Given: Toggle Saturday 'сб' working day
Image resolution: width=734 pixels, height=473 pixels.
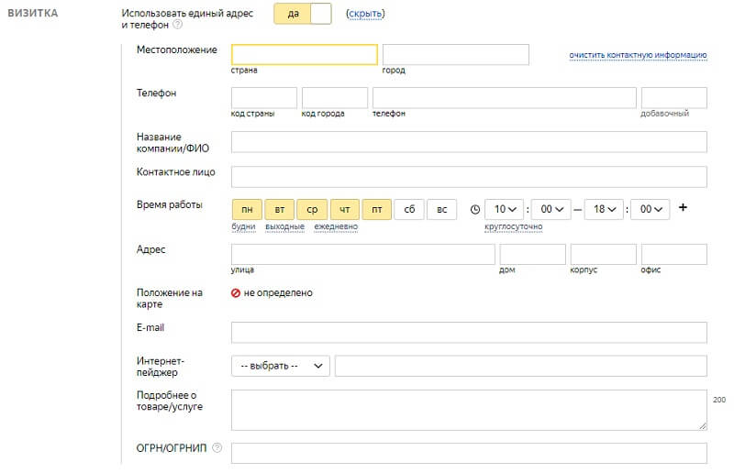Looking at the screenshot, I should click(x=409, y=209).
